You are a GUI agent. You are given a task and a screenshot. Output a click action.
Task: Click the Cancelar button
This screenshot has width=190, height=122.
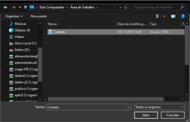pos(173,115)
